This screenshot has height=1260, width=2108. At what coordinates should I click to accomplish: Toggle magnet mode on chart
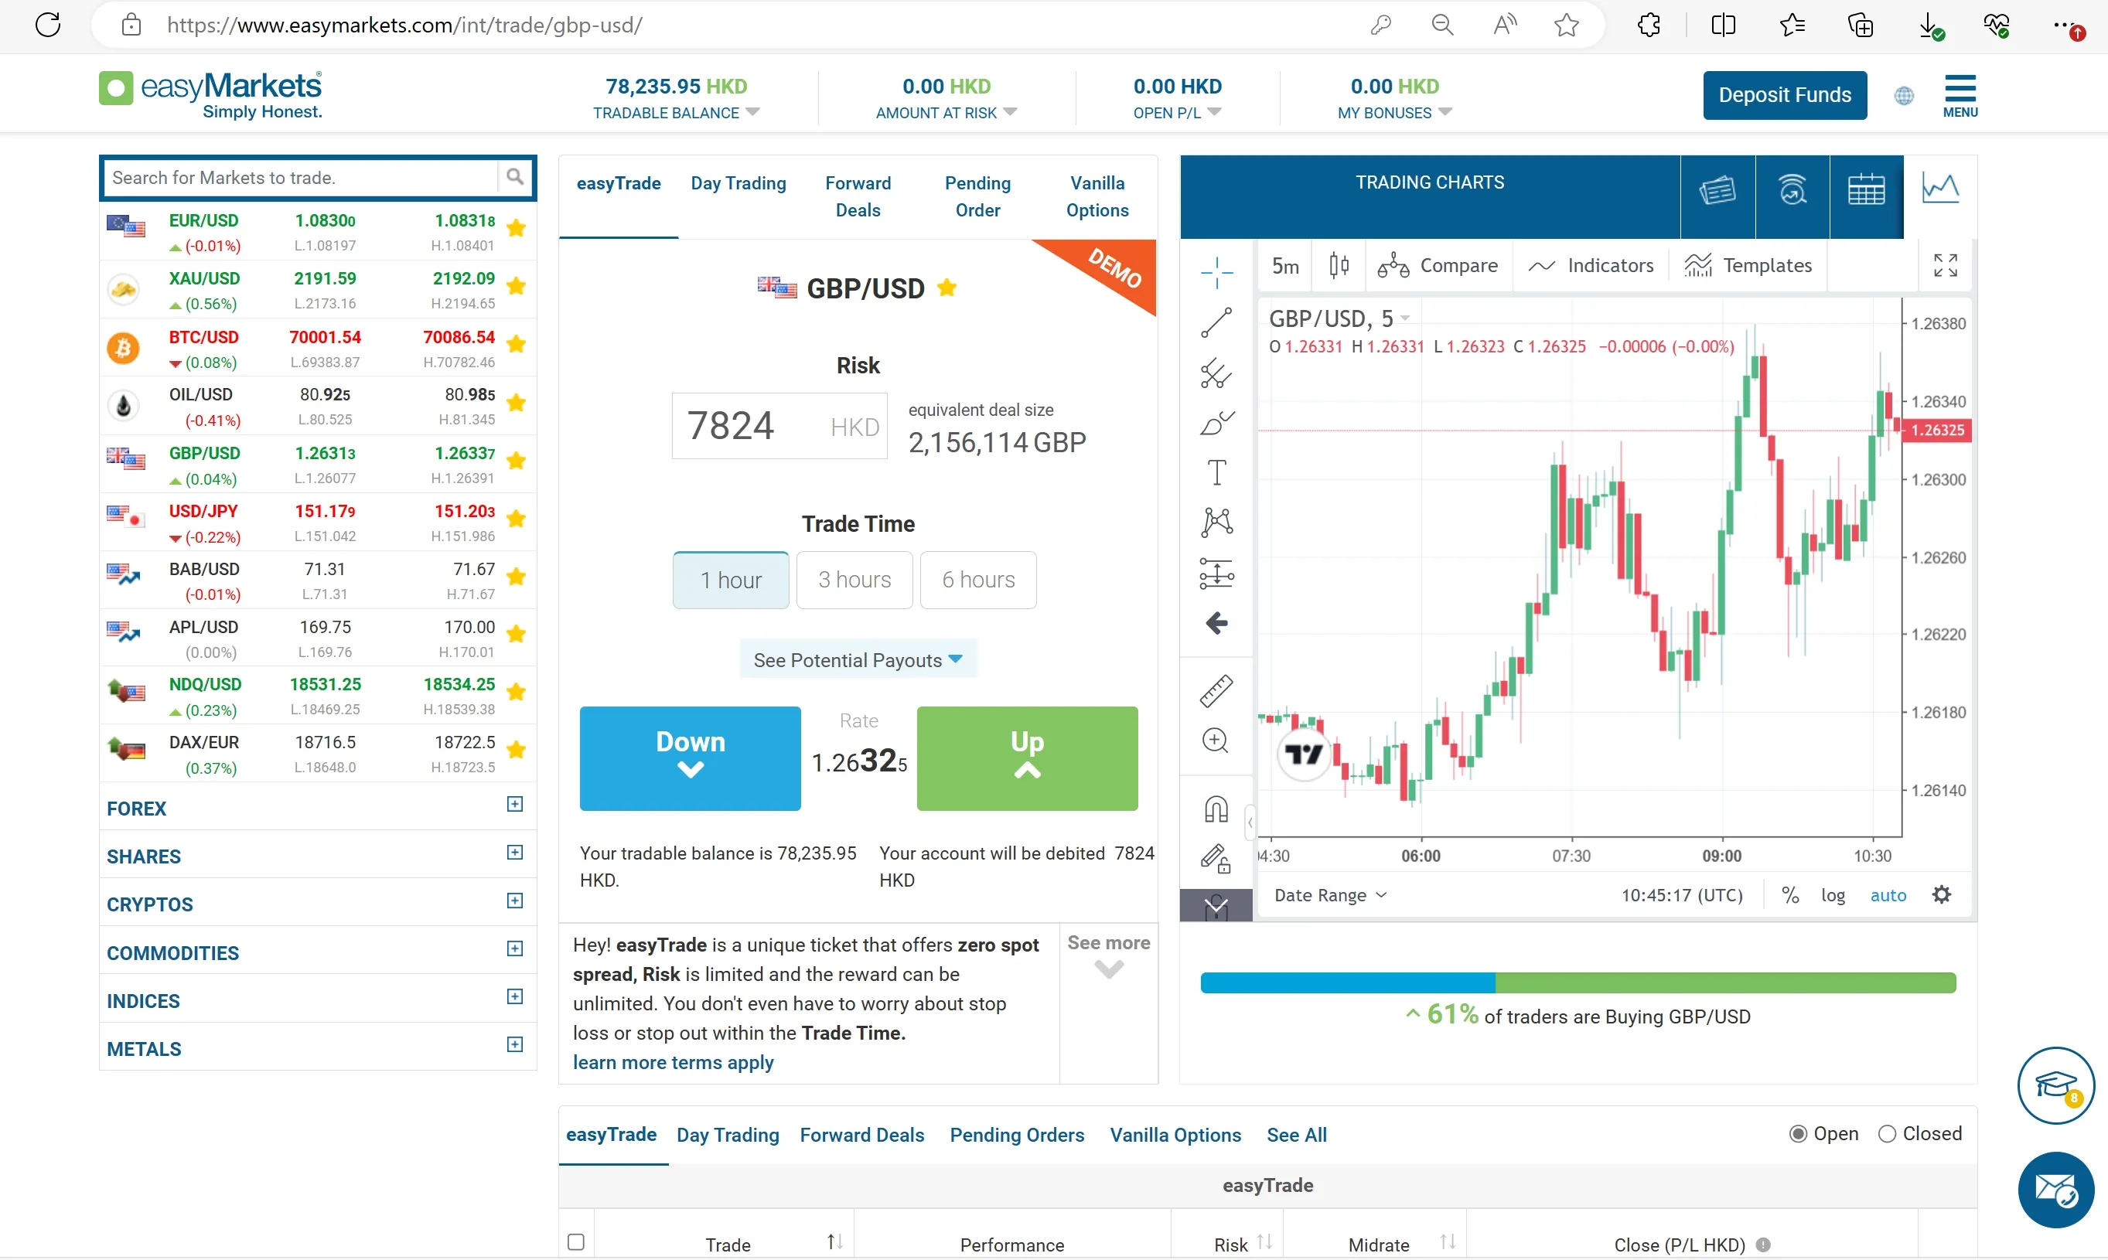[1216, 809]
